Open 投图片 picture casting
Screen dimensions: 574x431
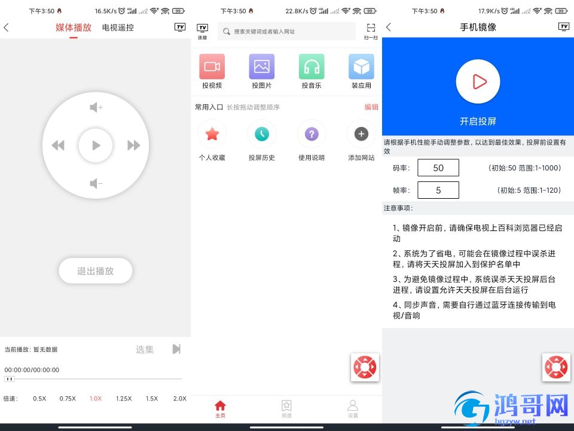click(x=262, y=71)
